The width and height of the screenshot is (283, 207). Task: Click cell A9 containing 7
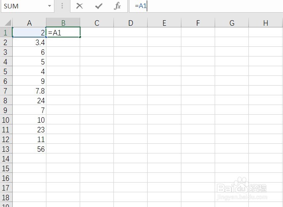click(29, 110)
